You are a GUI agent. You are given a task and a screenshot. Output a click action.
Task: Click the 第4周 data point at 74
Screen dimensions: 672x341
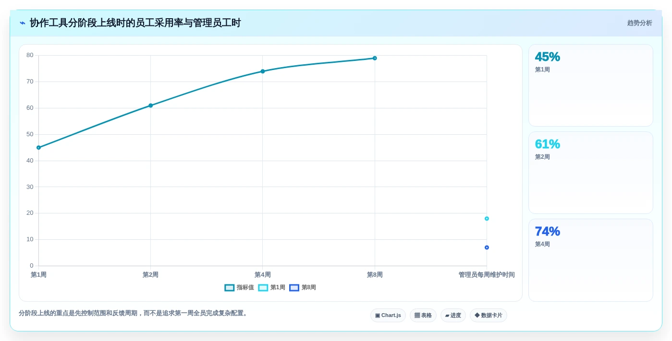point(263,71)
